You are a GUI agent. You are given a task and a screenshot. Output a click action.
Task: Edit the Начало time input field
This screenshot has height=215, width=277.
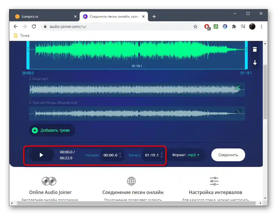[110, 155]
